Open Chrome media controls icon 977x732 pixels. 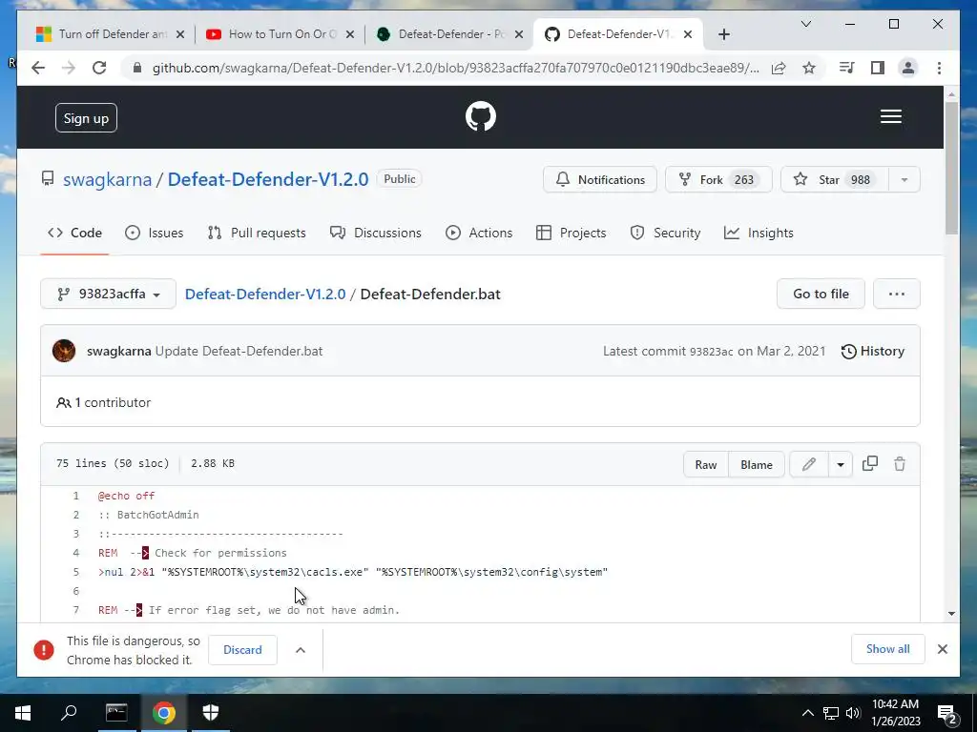pos(846,68)
